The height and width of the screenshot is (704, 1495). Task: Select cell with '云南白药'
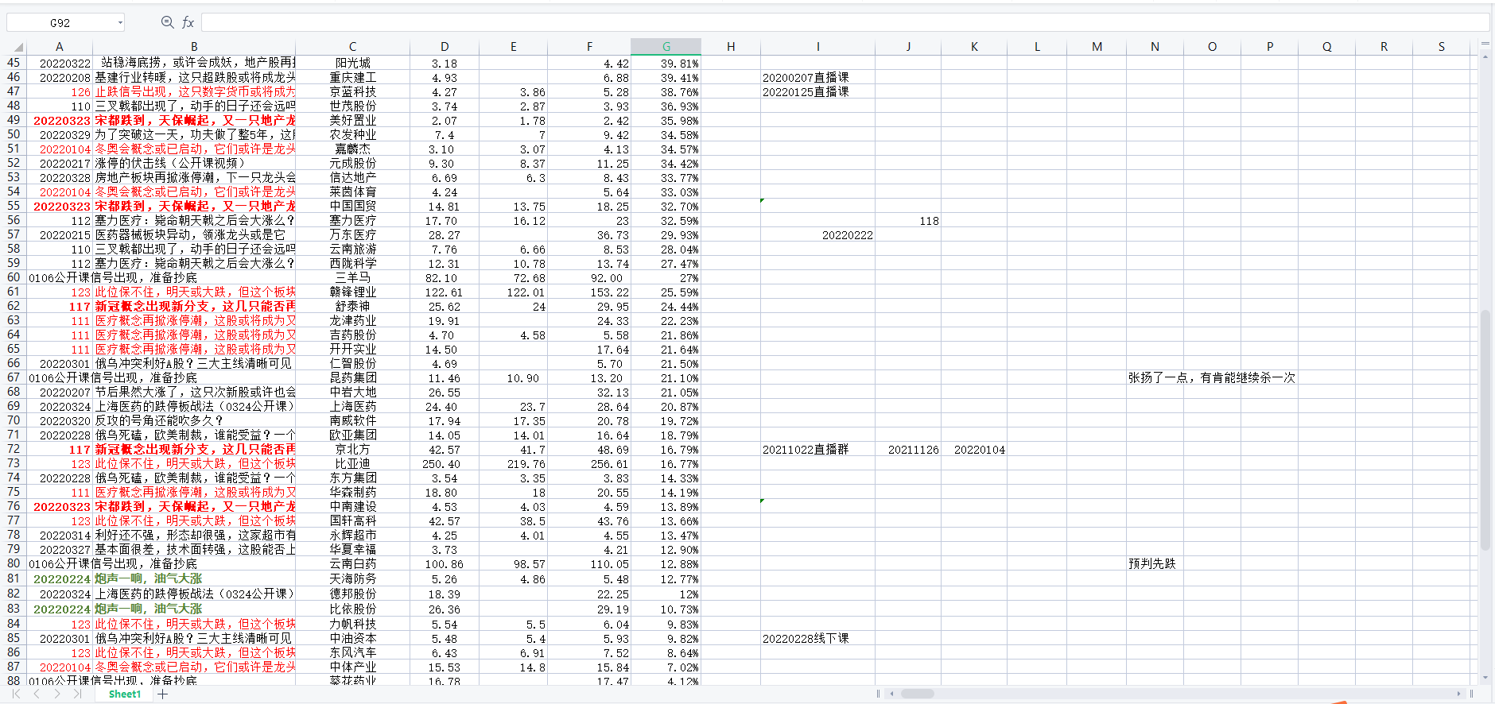click(x=352, y=563)
